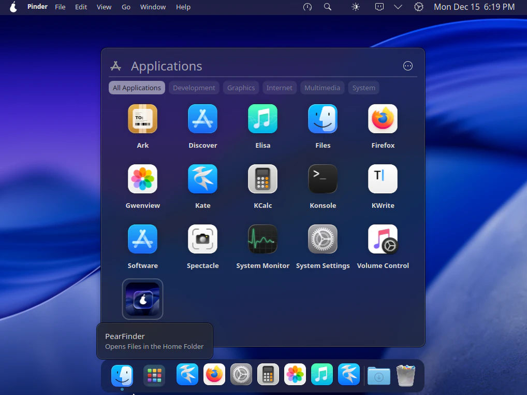Viewport: 527px width, 395px height.
Task: Switch to the Graphics category
Action: pyautogui.click(x=241, y=88)
